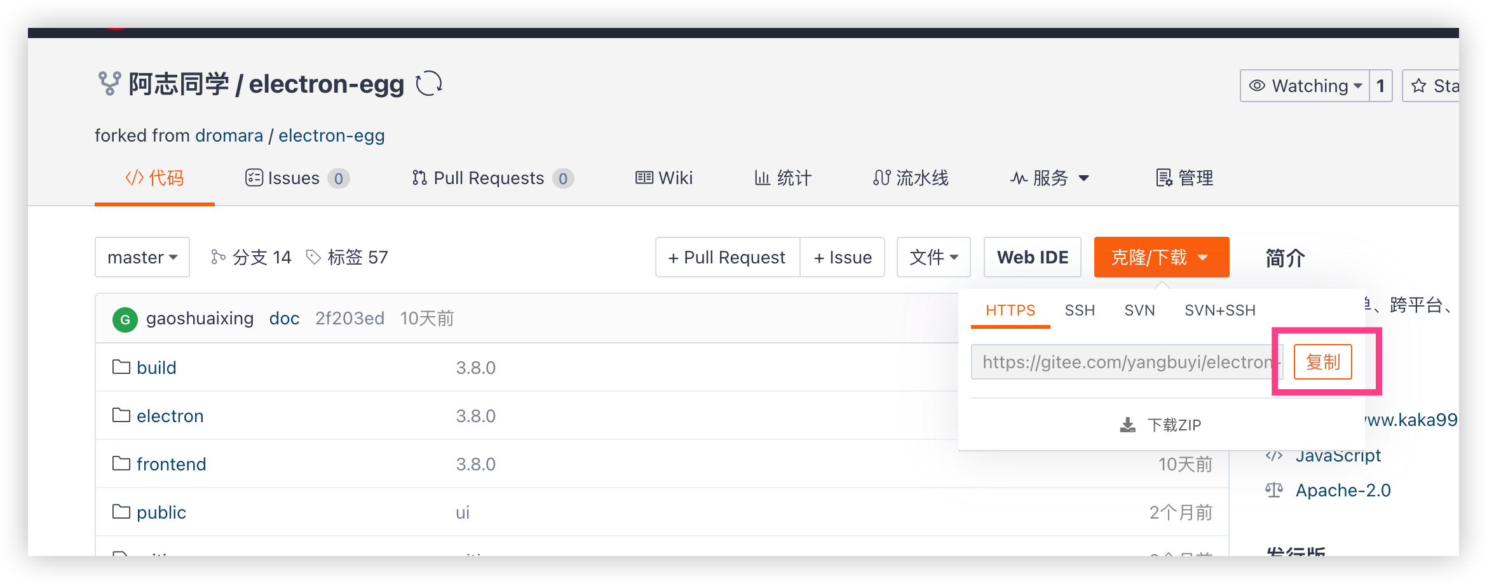1487x584 pixels.
Task: Click the 复制 copy button
Action: pos(1323,362)
